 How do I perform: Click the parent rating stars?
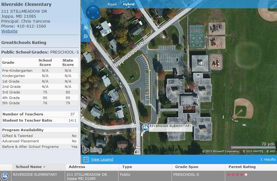pyautogui.click(x=237, y=175)
